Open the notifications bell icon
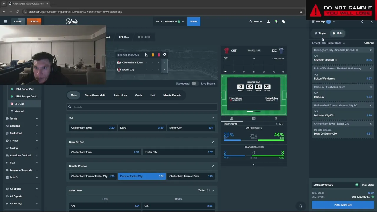The image size is (377, 212). [276, 21]
